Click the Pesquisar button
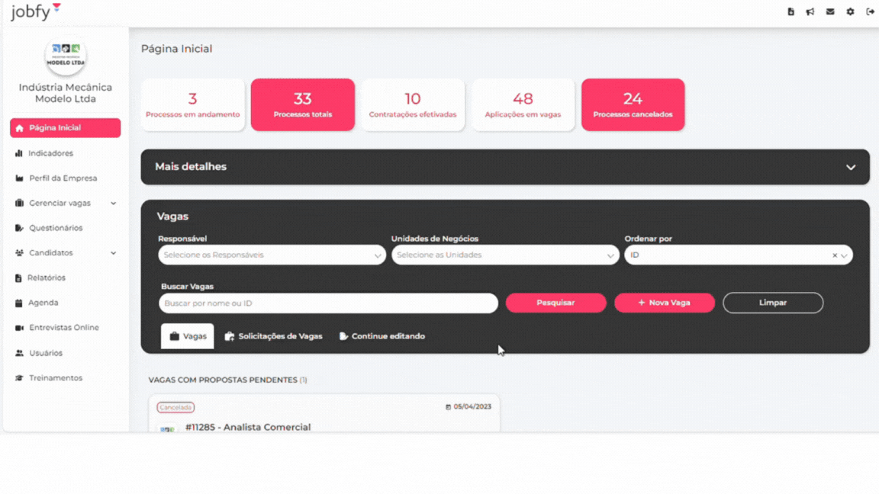Screen dimensions: 879x494 pos(555,303)
